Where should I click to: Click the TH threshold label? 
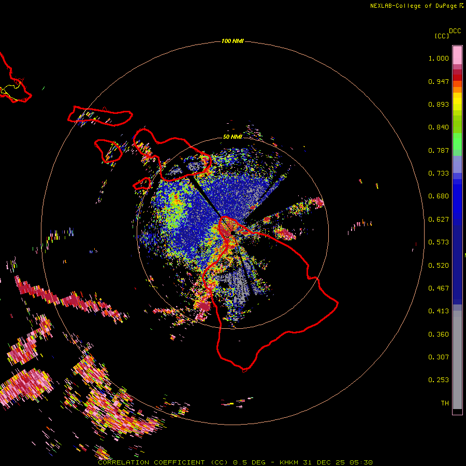(445, 403)
